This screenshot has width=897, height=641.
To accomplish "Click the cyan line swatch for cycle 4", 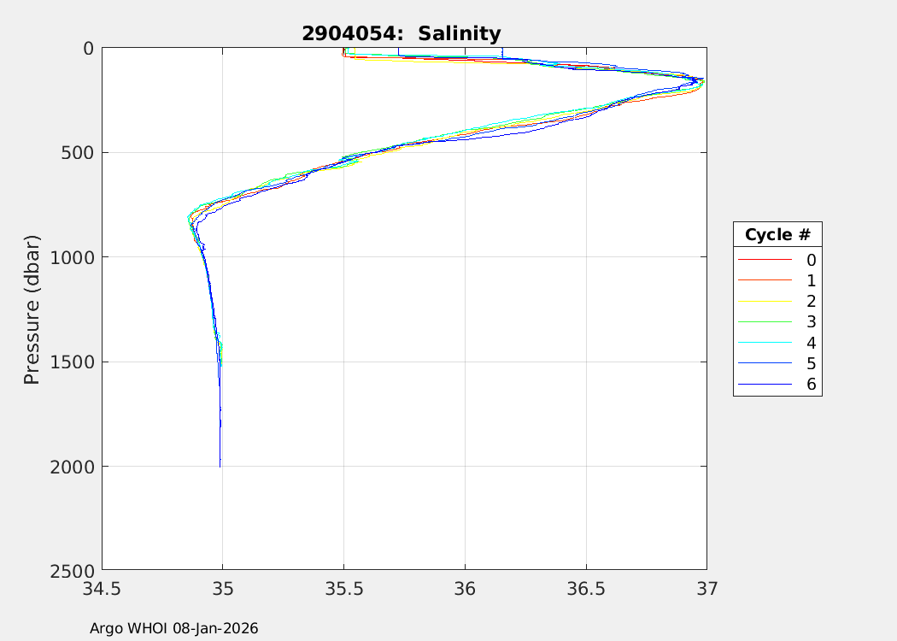I will tap(765, 343).
